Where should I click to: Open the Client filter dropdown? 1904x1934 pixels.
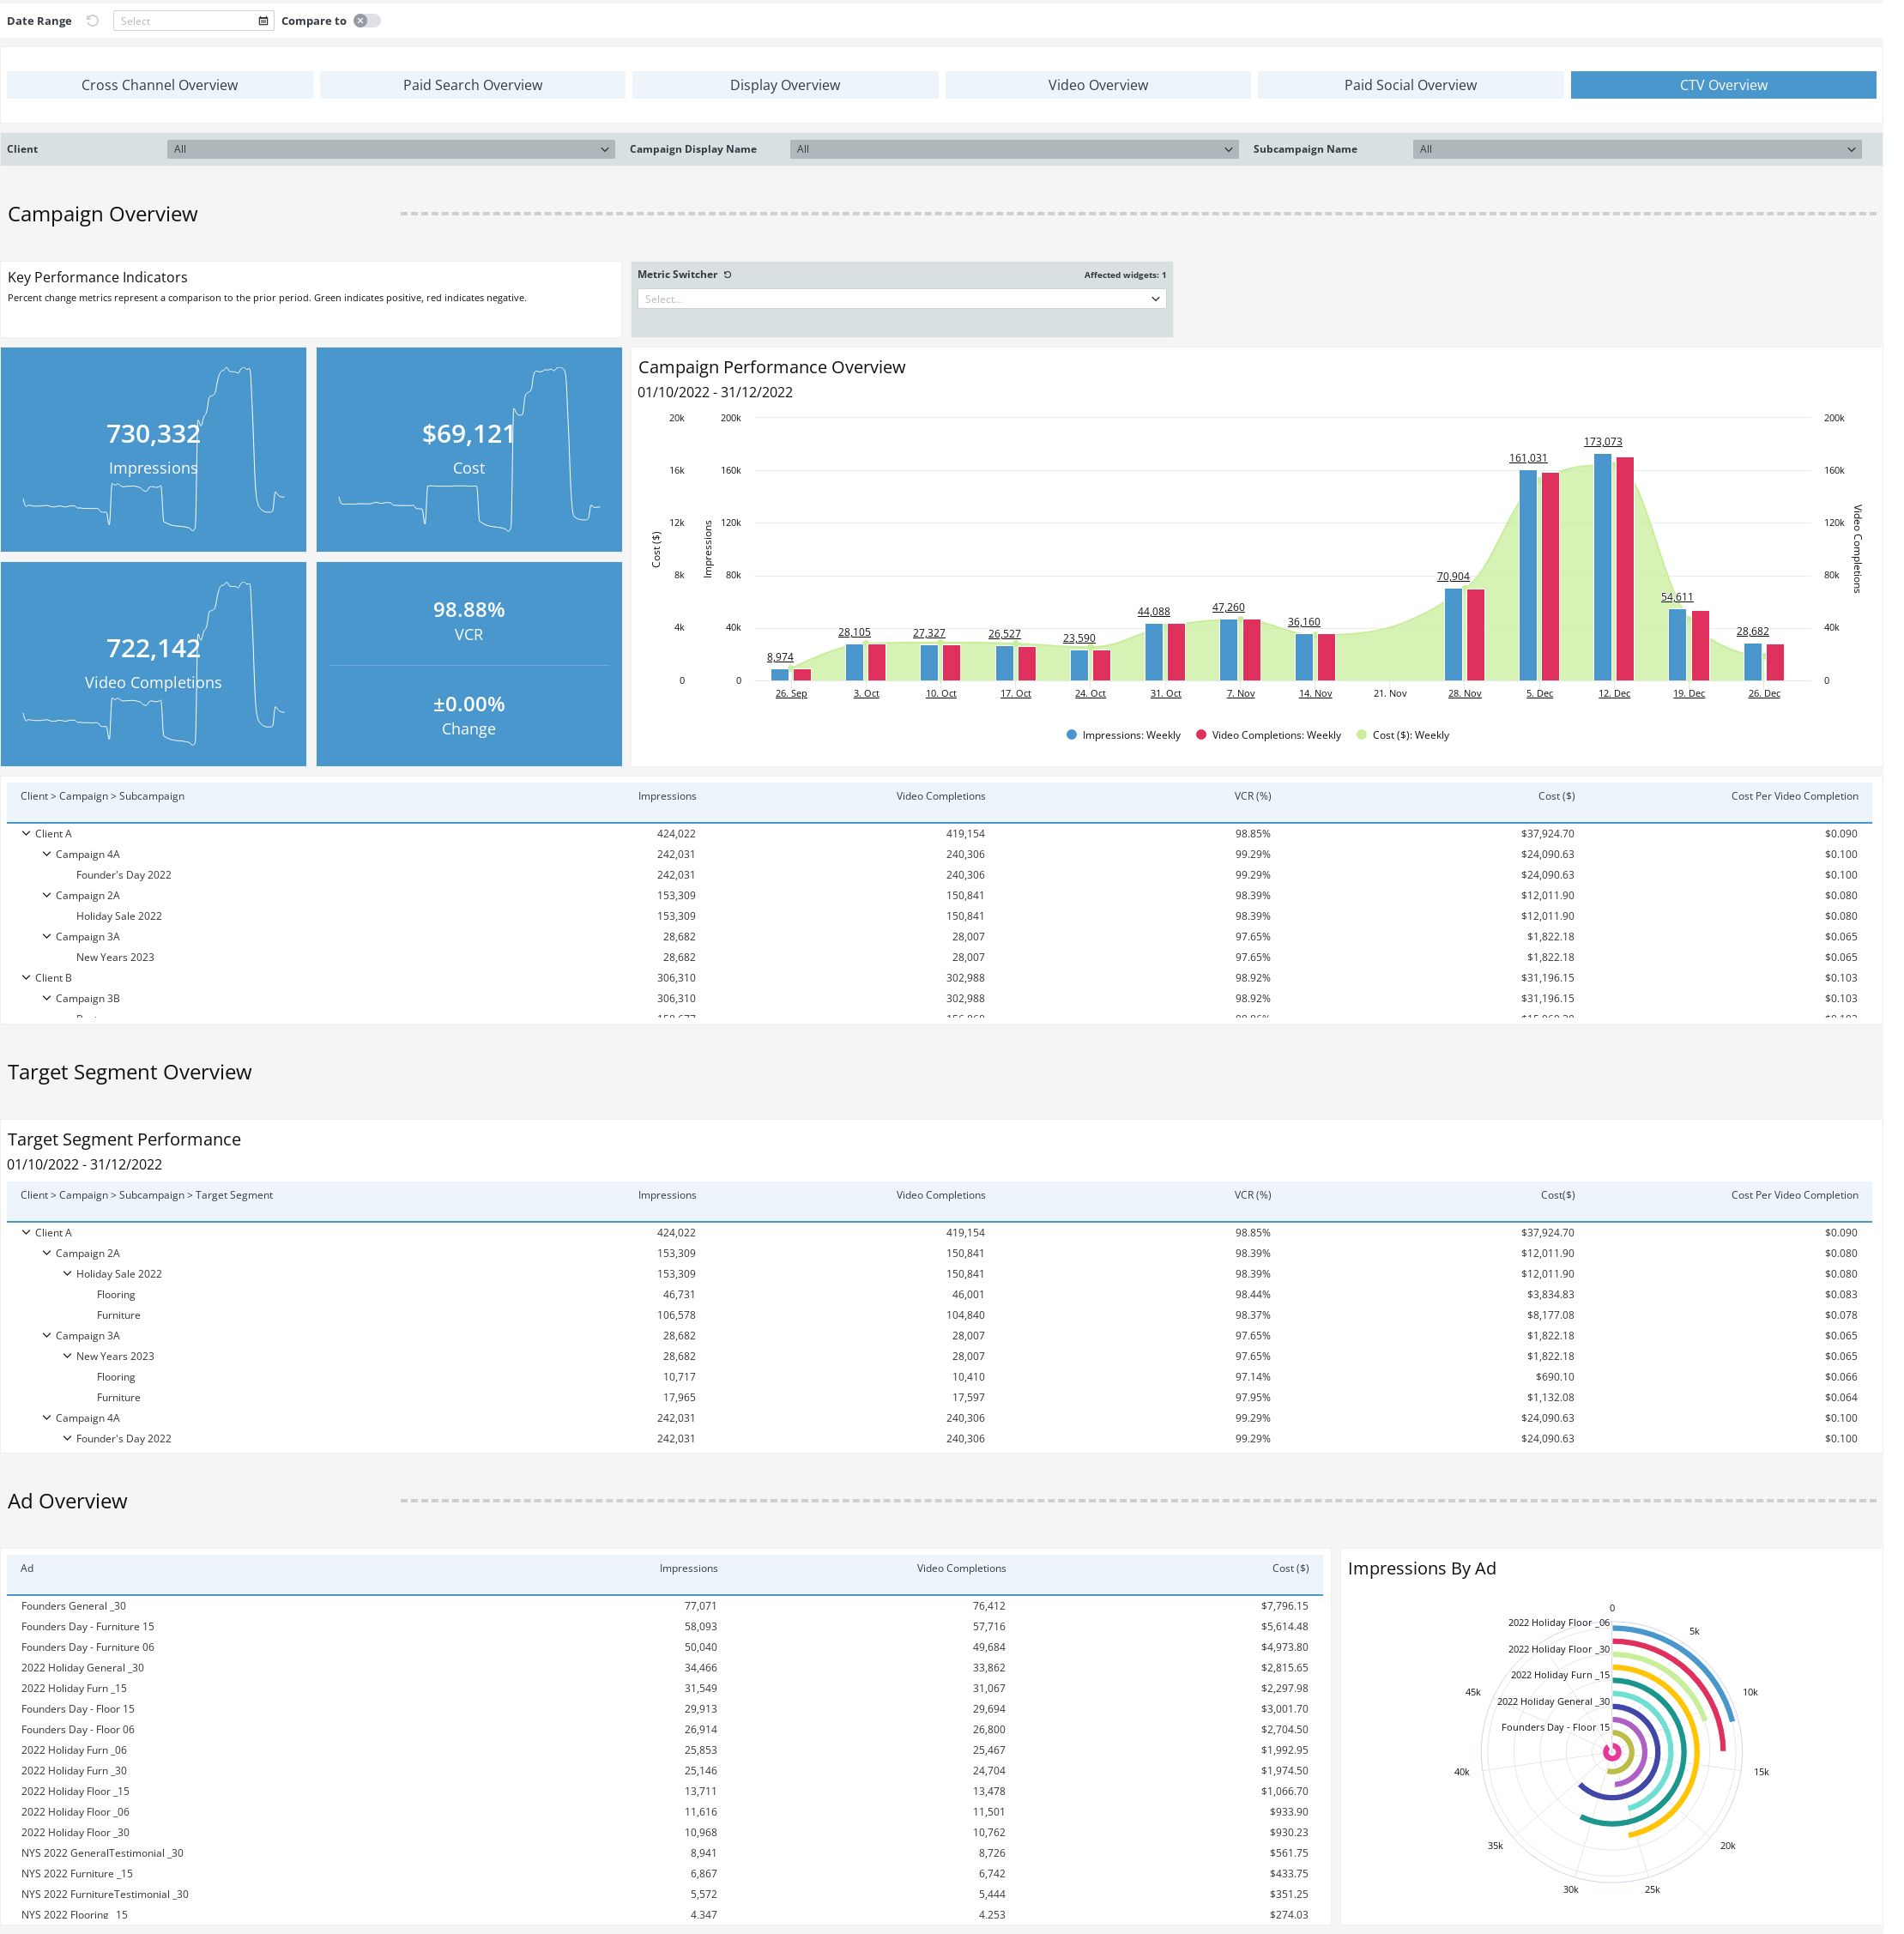390,150
